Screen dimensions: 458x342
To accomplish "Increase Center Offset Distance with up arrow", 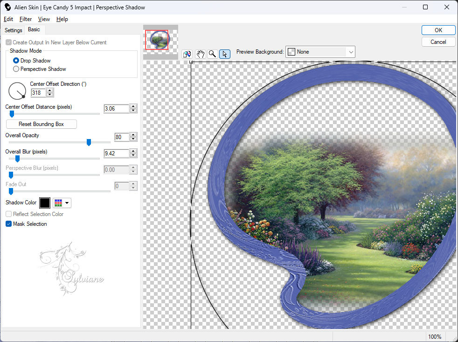I will [x=133, y=106].
